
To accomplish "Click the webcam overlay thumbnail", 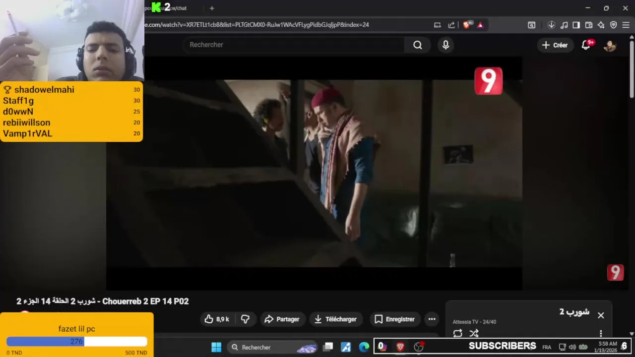I will pyautogui.click(x=72, y=41).
